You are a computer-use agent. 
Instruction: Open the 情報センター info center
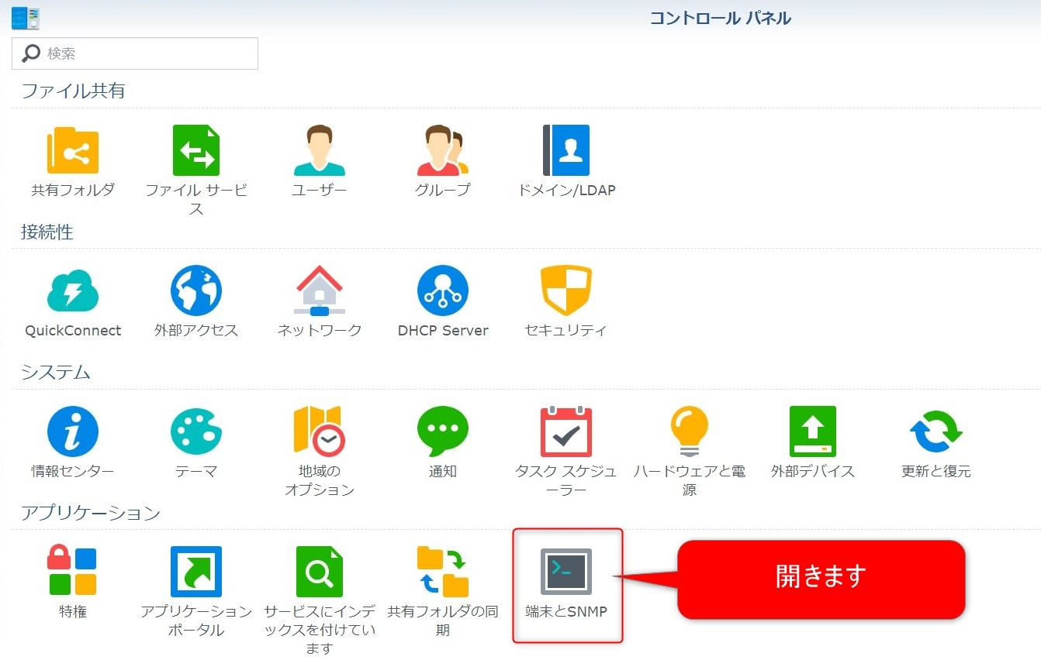click(72, 431)
